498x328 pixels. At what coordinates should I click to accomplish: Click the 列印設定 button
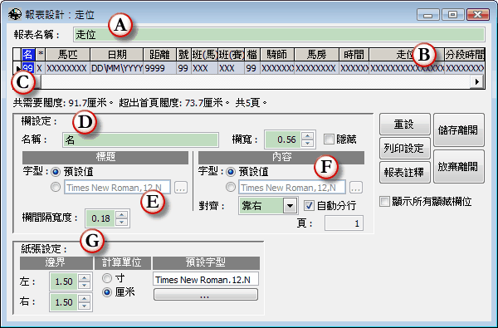click(405, 148)
